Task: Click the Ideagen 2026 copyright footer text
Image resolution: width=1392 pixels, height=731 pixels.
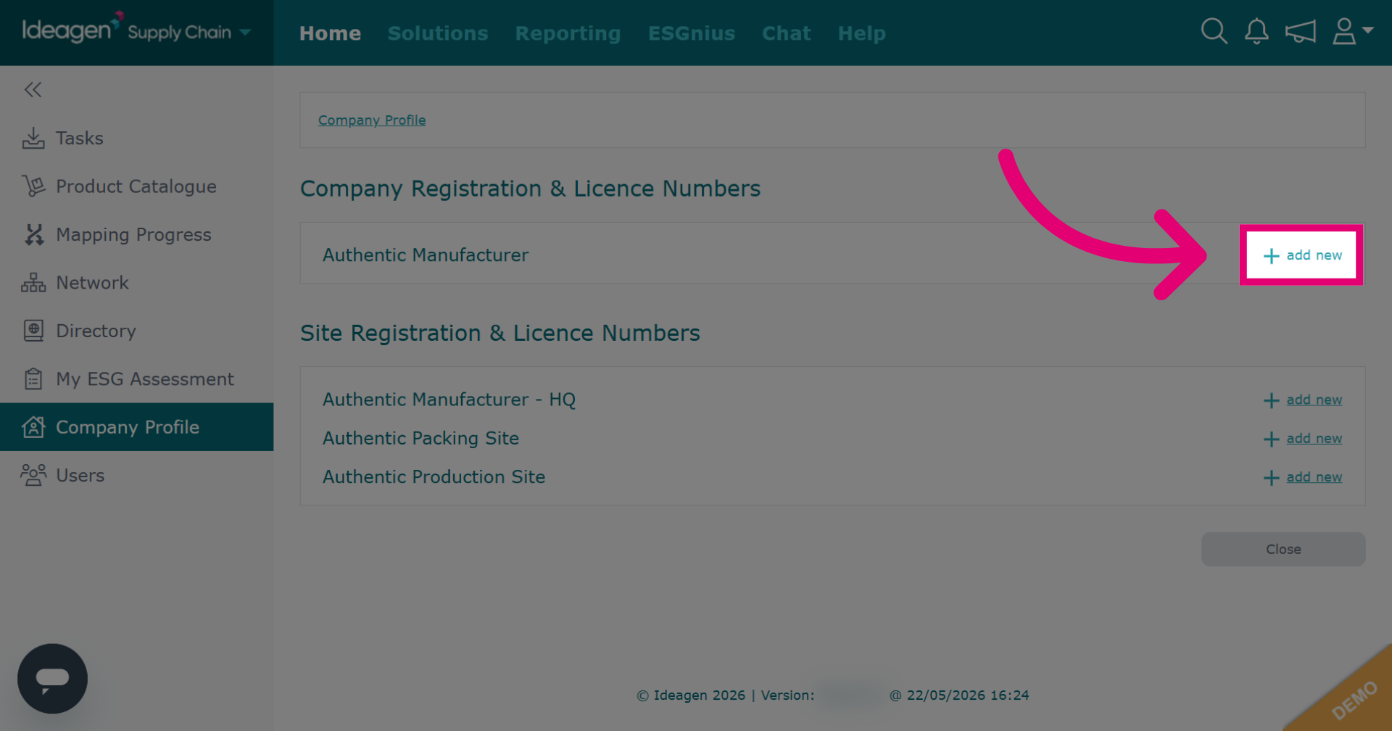Action: pos(691,695)
